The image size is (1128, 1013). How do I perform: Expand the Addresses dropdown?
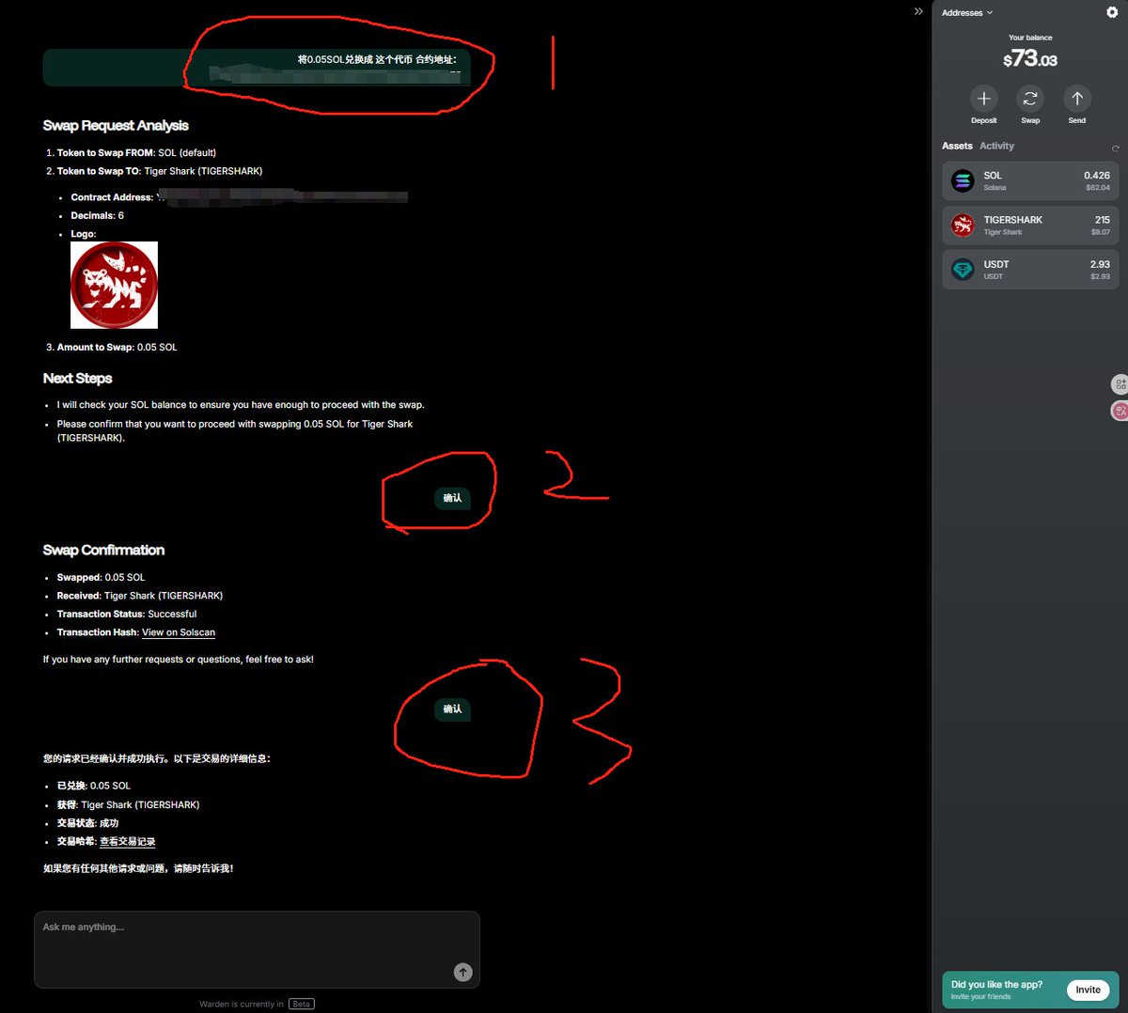coord(967,12)
